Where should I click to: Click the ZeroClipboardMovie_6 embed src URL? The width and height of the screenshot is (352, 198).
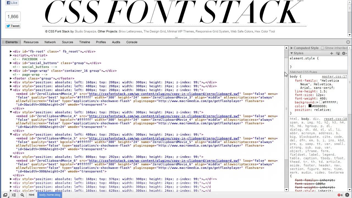(164, 161)
